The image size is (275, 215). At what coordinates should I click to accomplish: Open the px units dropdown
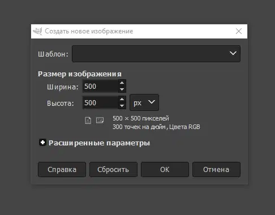[144, 102]
